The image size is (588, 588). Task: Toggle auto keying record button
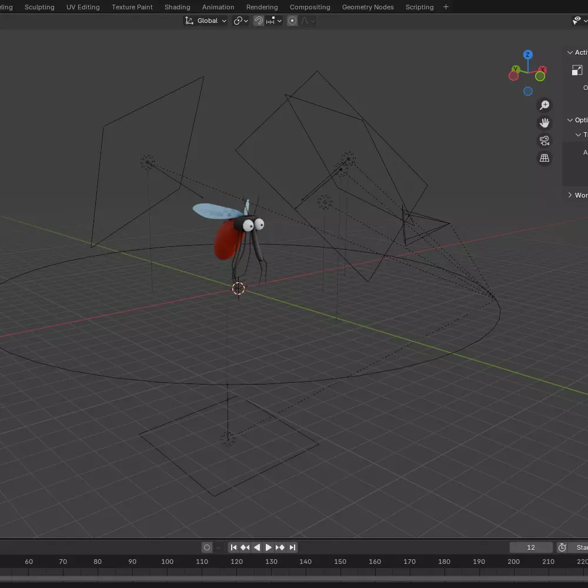point(206,547)
